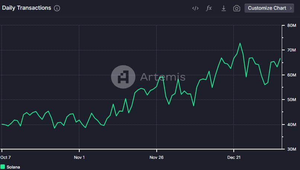Select the Oct 7 x-axis label
Image resolution: width=300 pixels, height=170 pixels.
(x=6, y=157)
